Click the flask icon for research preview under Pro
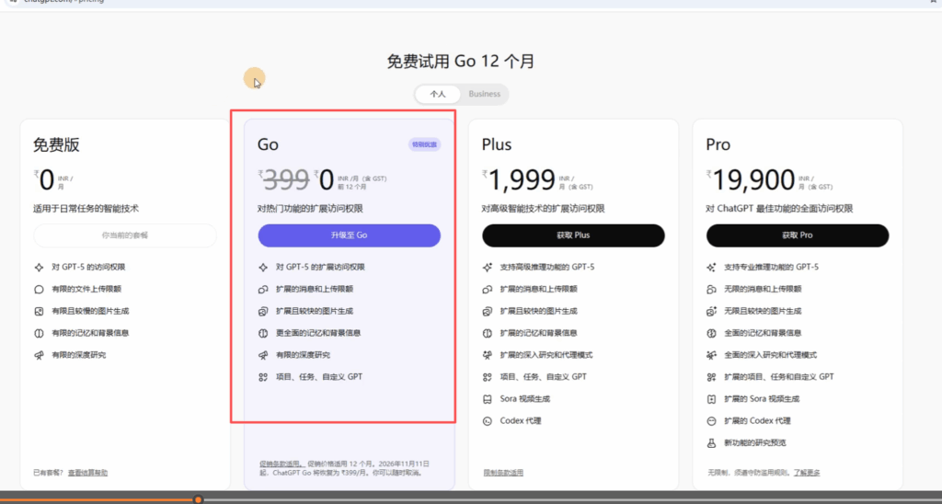Screen dimensions: 942x504 (x=711, y=443)
